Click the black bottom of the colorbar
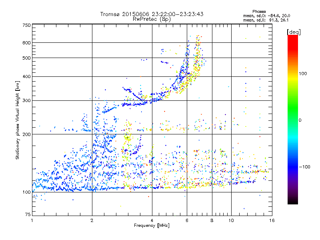 (293, 201)
